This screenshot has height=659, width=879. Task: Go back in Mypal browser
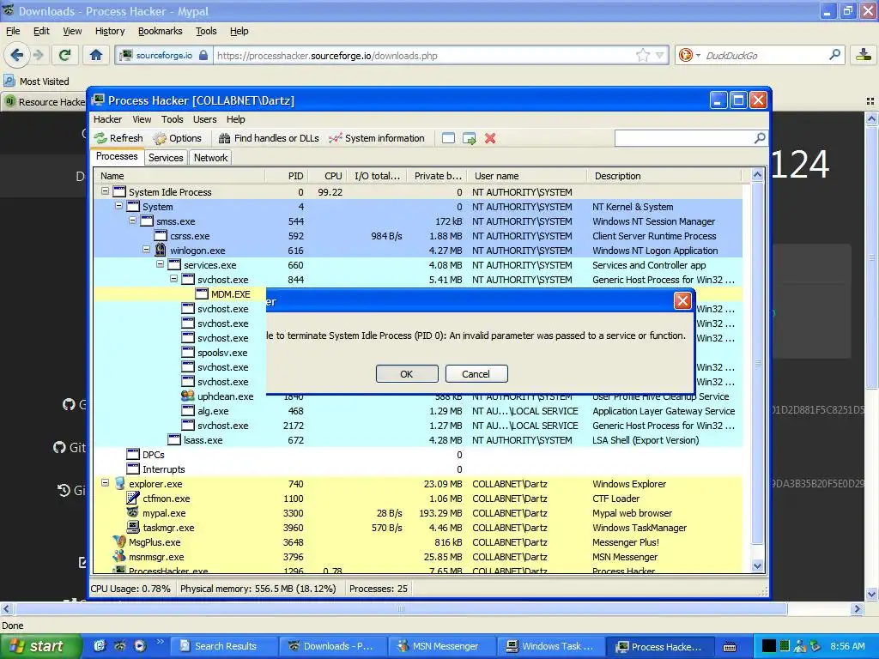point(17,55)
